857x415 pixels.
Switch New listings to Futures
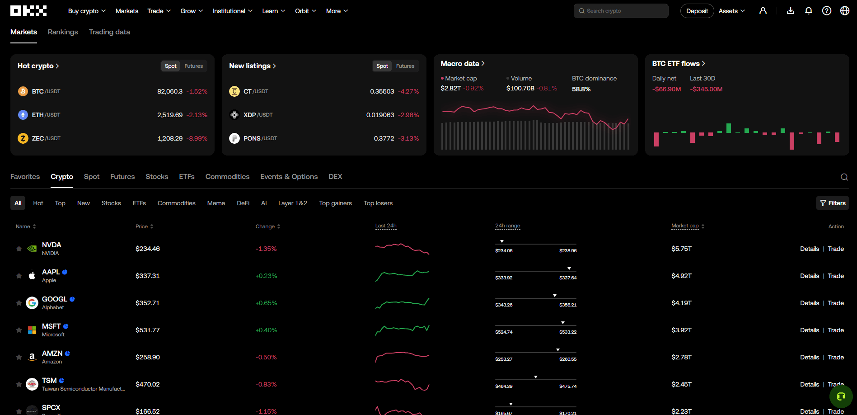click(x=405, y=66)
